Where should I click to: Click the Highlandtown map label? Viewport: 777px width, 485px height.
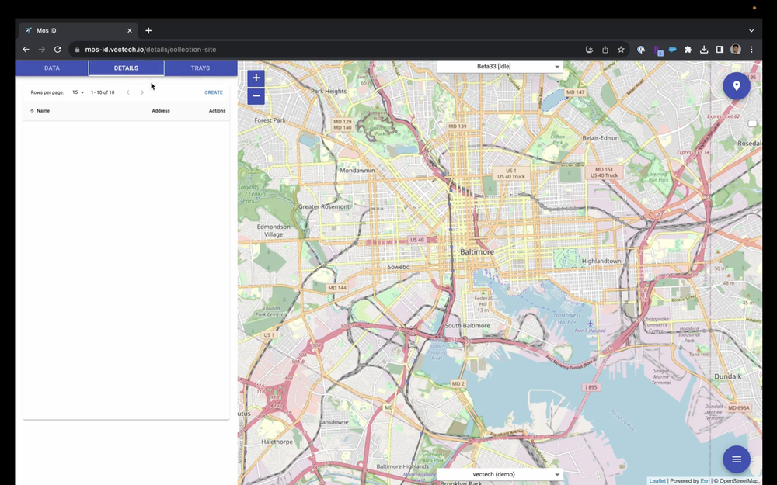click(x=601, y=261)
